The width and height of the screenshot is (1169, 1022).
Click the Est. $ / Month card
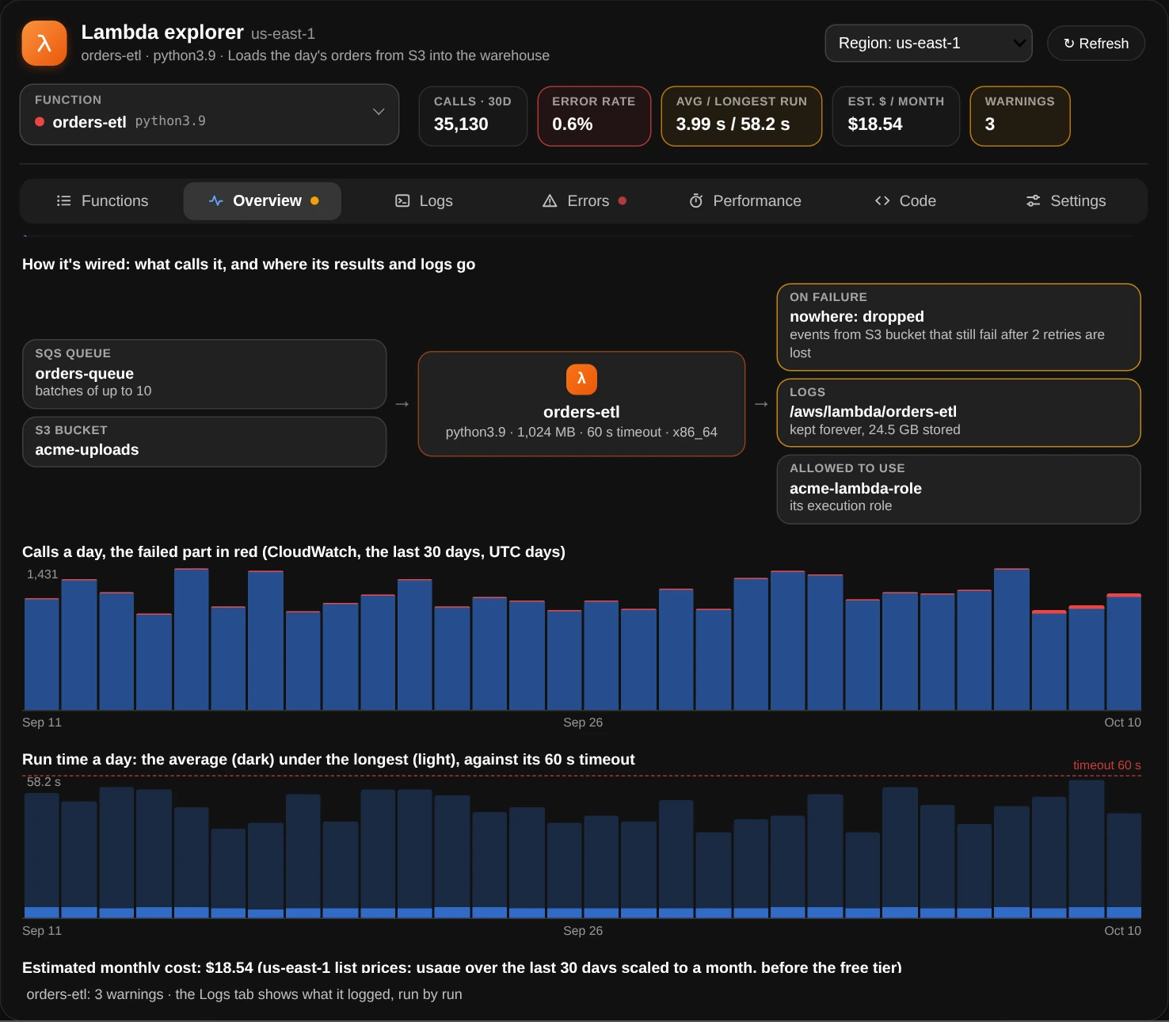tap(896, 116)
